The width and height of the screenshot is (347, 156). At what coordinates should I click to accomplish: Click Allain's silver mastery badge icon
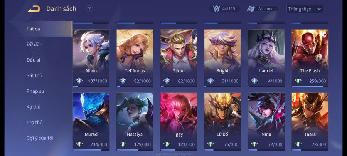click(79, 81)
